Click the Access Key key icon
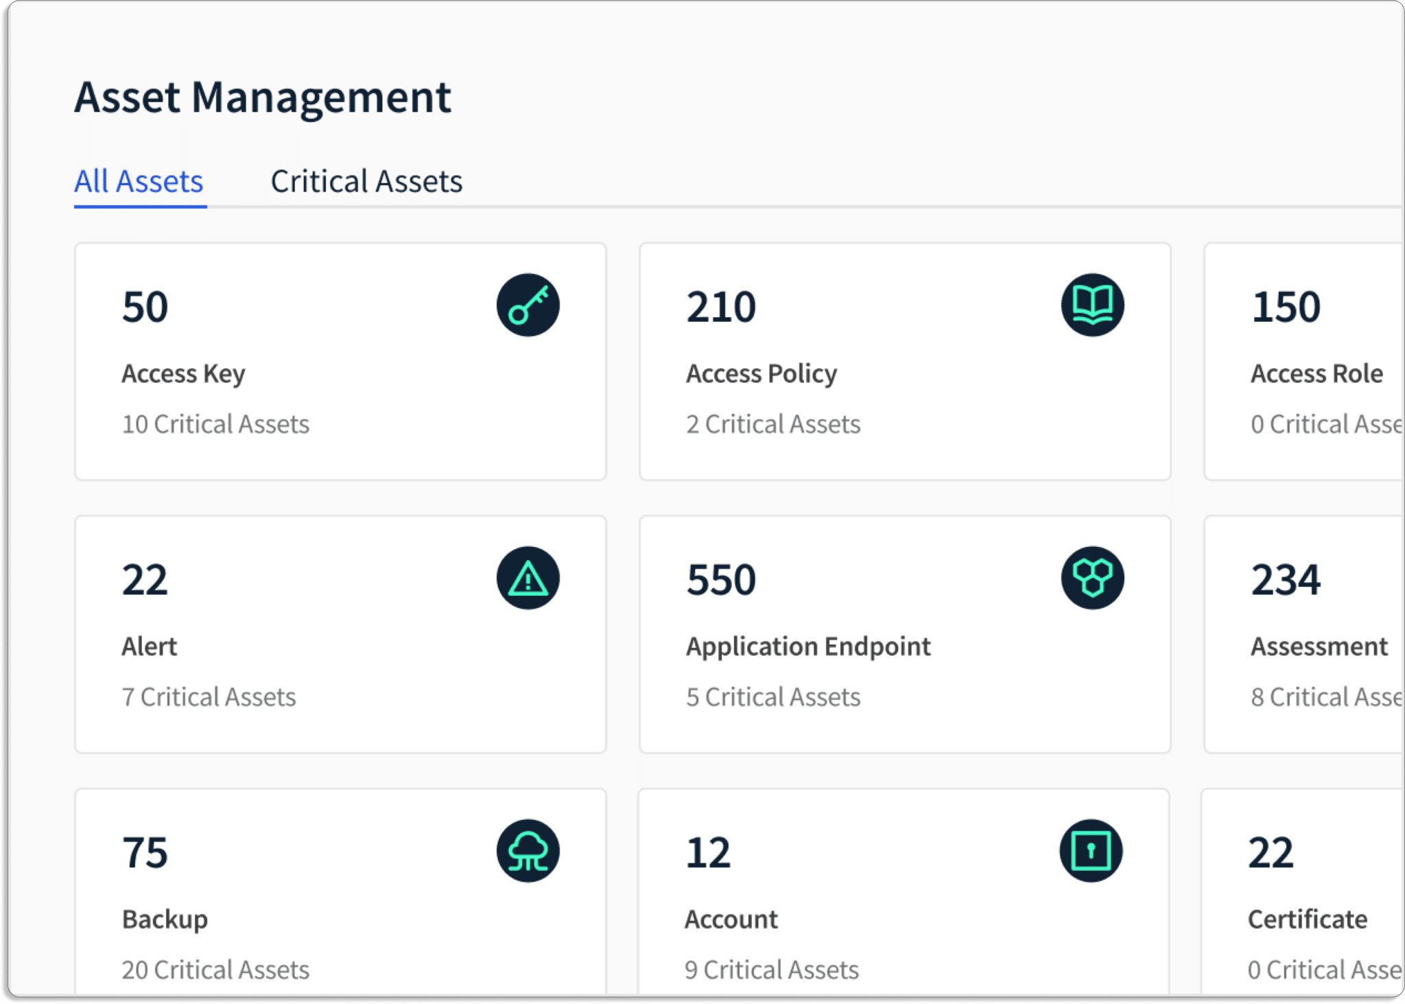1405x1004 pixels. point(528,305)
